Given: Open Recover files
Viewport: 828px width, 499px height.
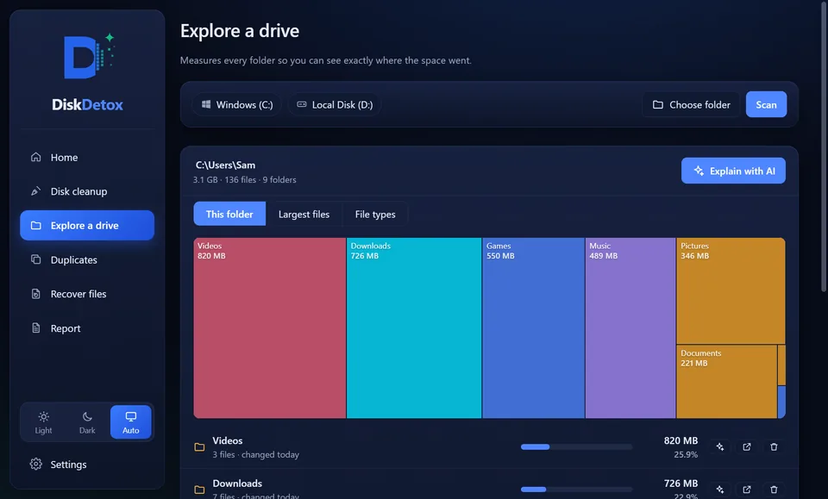Looking at the screenshot, I should click(87, 294).
